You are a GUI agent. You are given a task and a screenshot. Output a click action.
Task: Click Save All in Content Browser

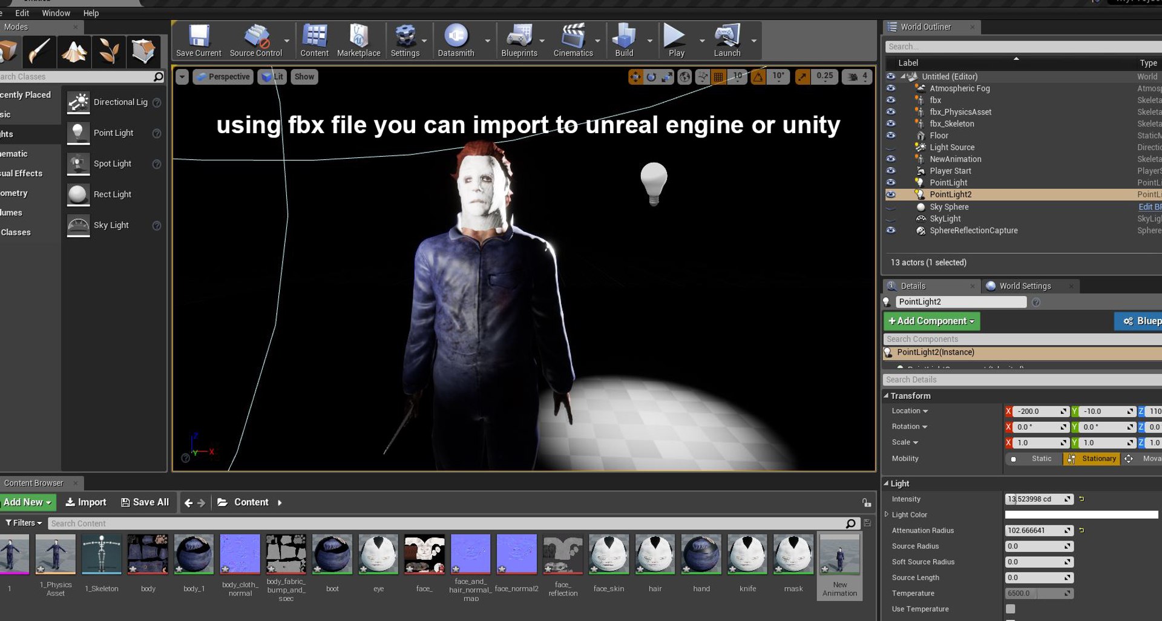point(145,502)
